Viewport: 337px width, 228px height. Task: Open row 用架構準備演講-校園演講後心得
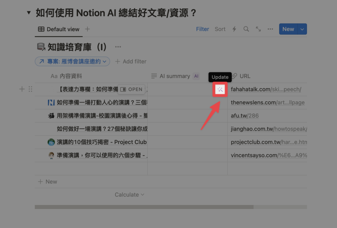click(102, 116)
